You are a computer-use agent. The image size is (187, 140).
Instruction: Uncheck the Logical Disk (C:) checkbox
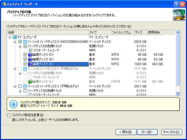(25, 55)
